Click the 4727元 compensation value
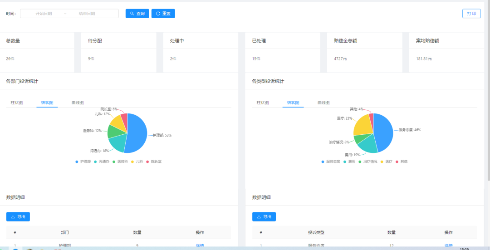The image size is (490, 250). coord(340,59)
